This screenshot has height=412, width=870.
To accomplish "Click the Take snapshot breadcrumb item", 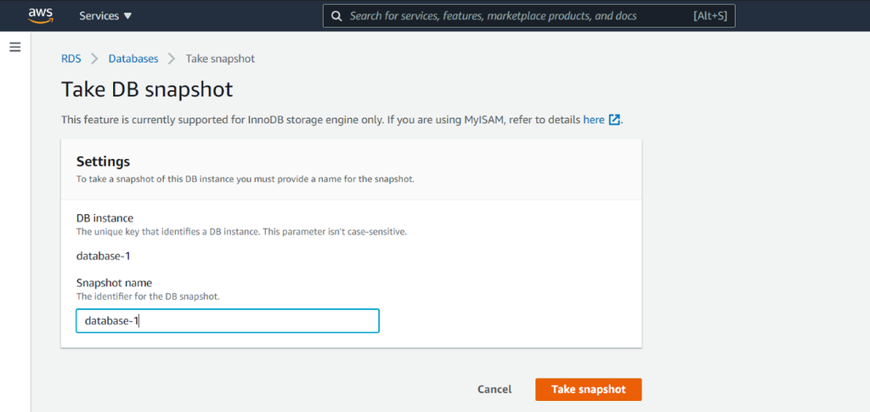I will click(x=220, y=59).
